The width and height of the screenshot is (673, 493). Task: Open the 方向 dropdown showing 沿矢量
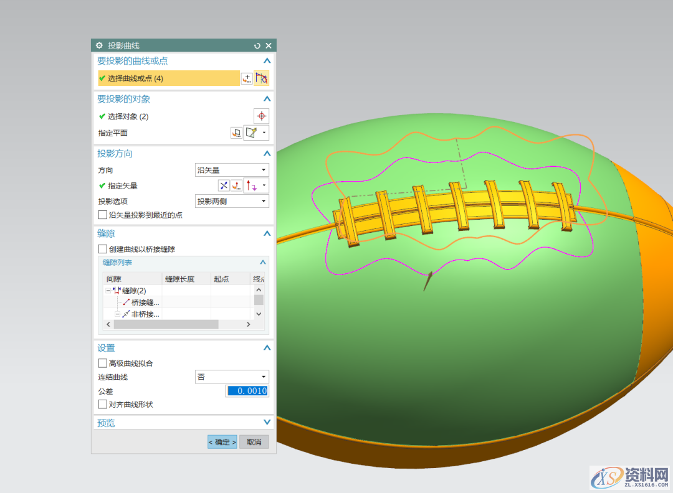(x=232, y=170)
